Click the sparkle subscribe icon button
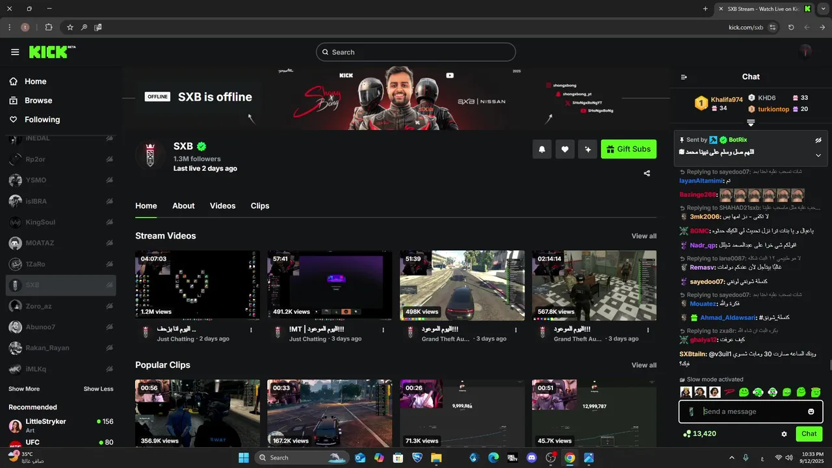 pyautogui.click(x=588, y=149)
